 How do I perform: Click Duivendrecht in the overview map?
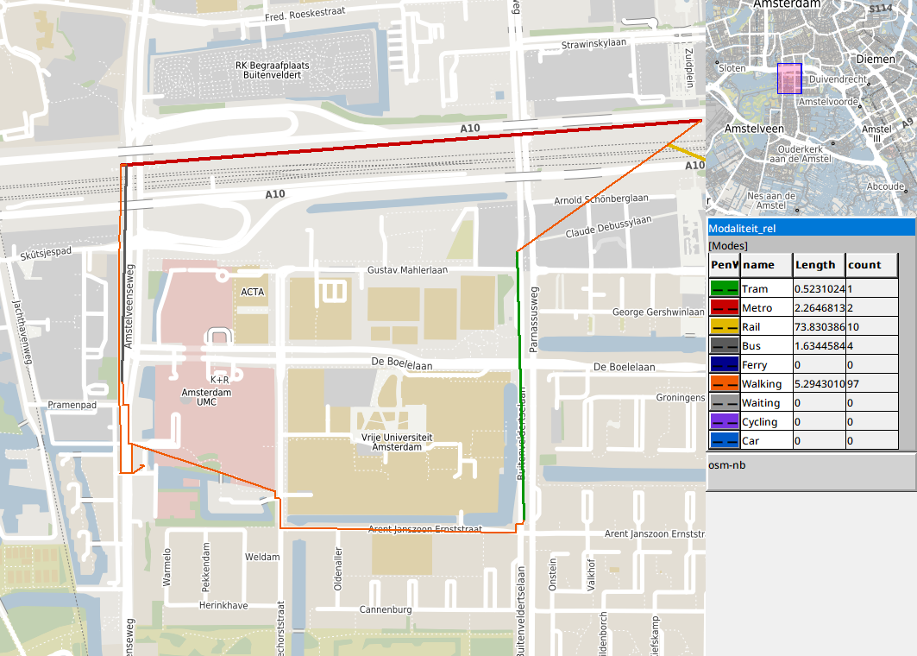(838, 79)
